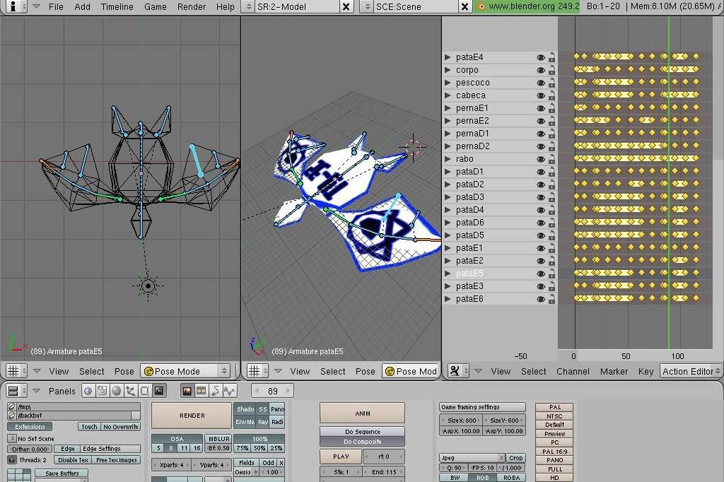The width and height of the screenshot is (724, 482).
Task: Open the Channel menu in Action Editor
Action: (x=573, y=371)
